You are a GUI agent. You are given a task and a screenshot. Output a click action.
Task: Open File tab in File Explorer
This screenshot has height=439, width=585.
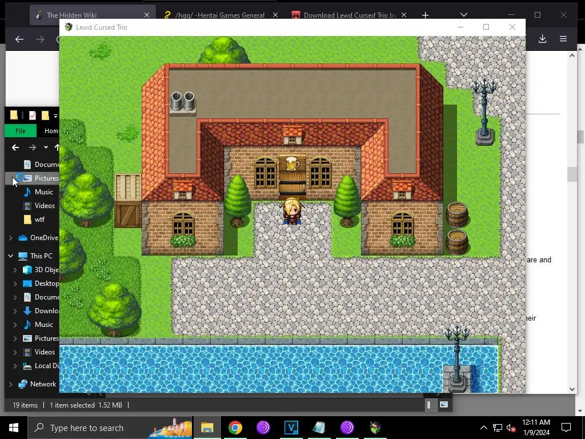tap(21, 131)
